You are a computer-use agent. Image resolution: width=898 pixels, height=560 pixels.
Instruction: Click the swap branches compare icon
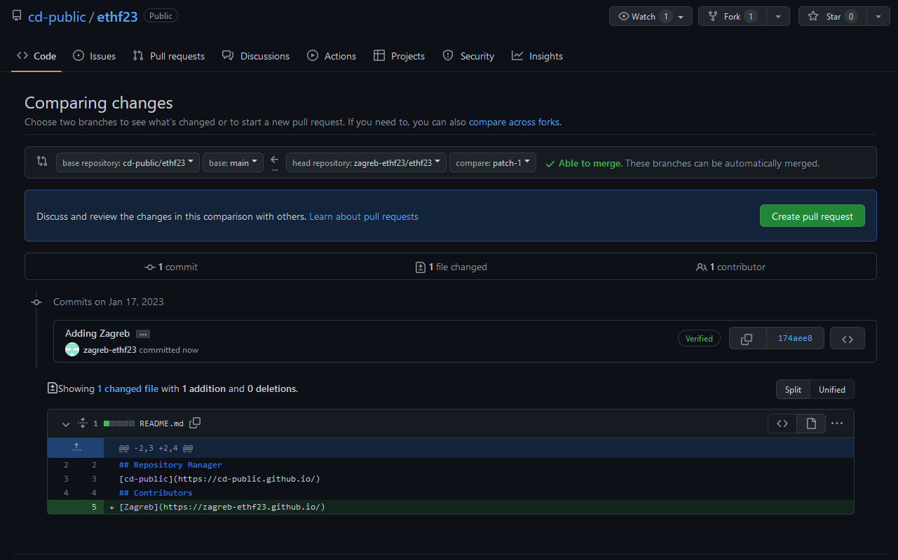click(42, 162)
